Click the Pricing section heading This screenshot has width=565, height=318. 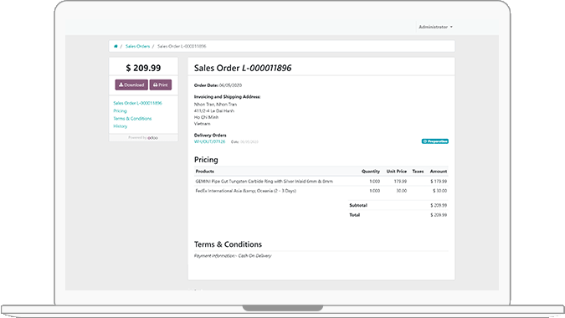tap(206, 160)
